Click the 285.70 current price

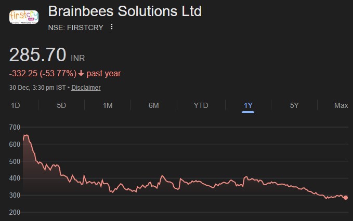38,54
